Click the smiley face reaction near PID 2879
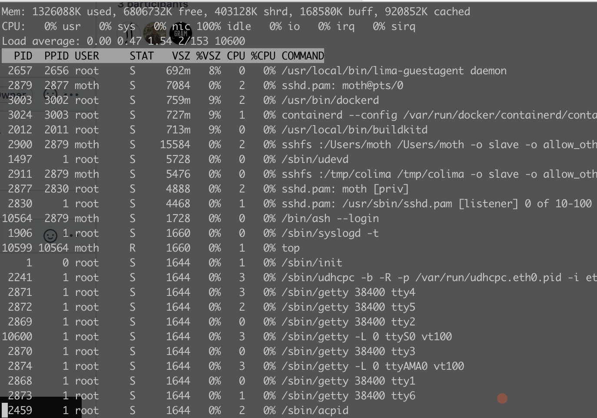This screenshot has width=597, height=418. click(50, 94)
